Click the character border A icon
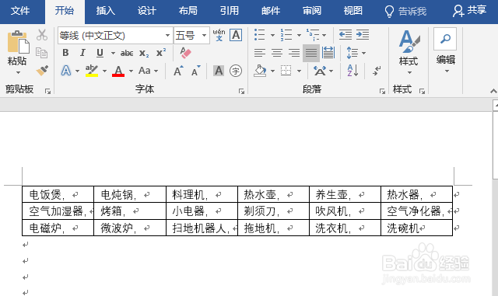 [x=236, y=35]
